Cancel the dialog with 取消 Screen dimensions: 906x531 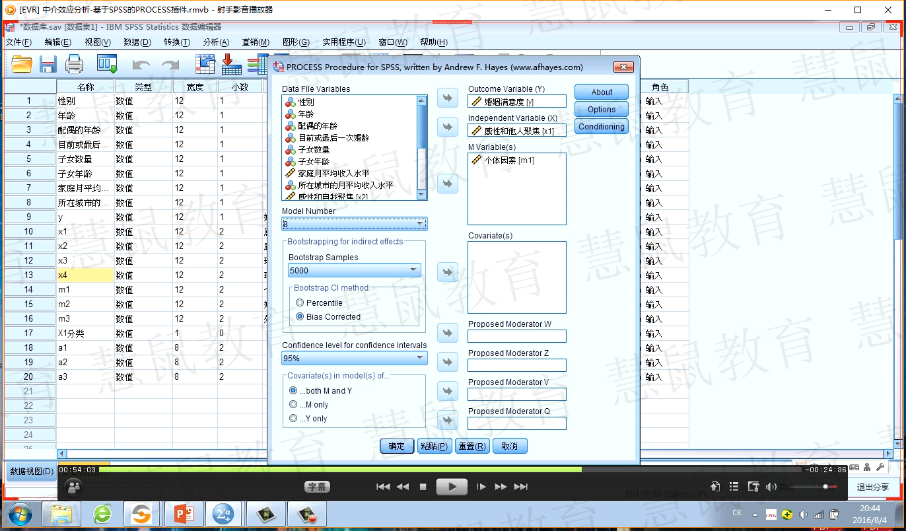pos(510,446)
